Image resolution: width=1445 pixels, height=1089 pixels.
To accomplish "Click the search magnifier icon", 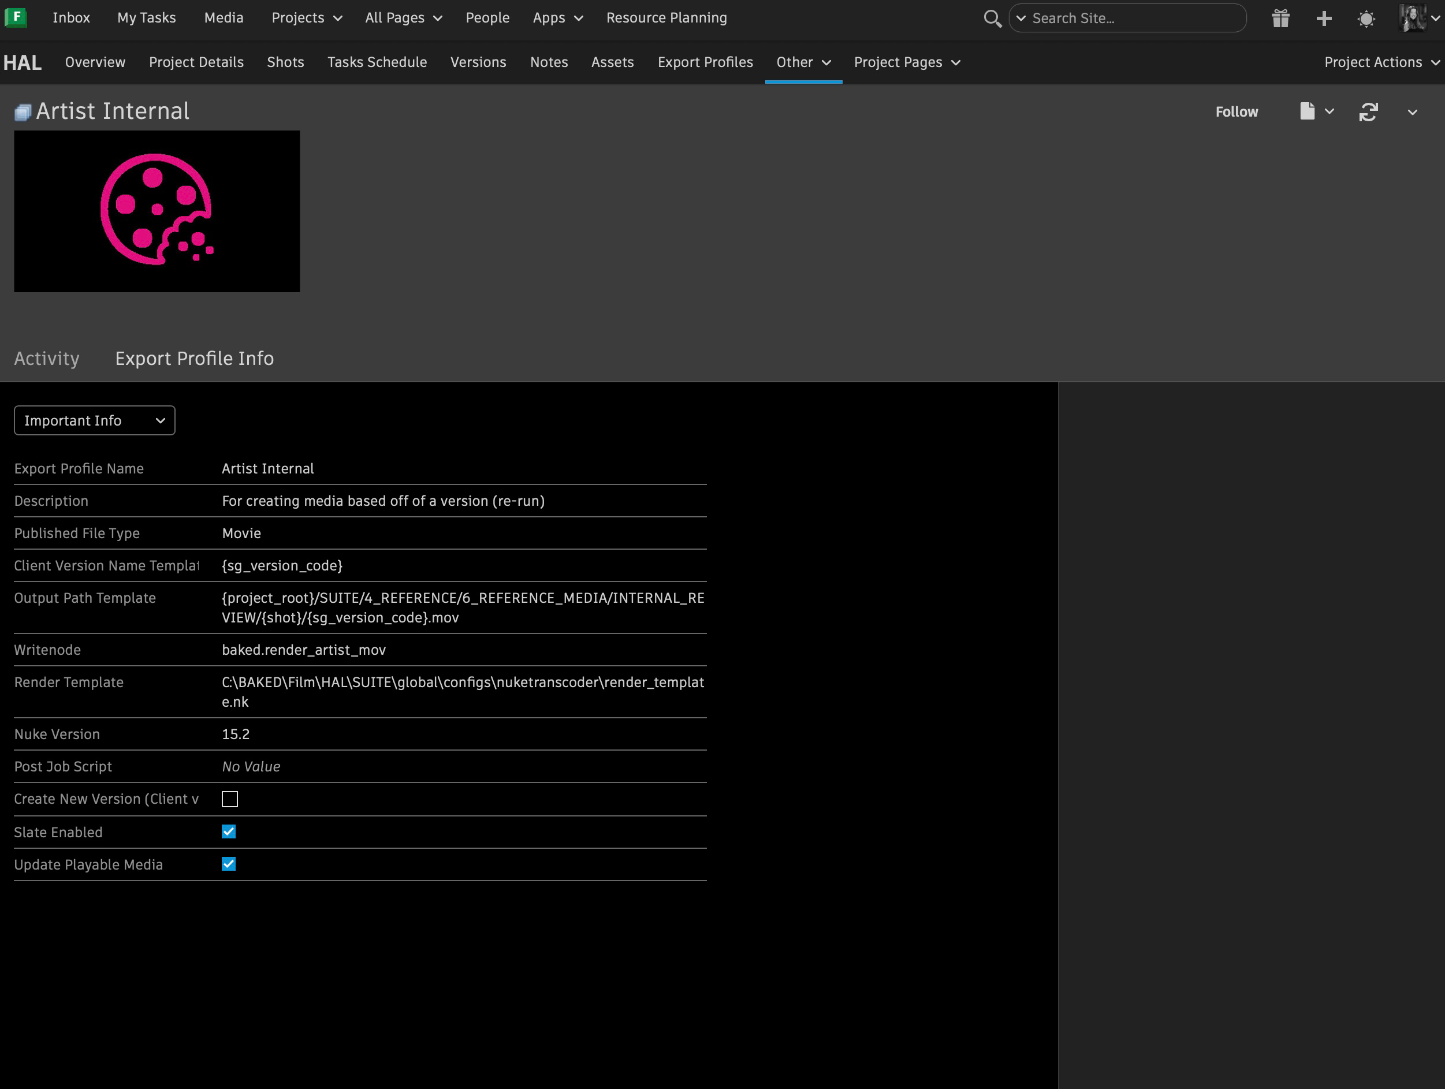I will coord(992,18).
